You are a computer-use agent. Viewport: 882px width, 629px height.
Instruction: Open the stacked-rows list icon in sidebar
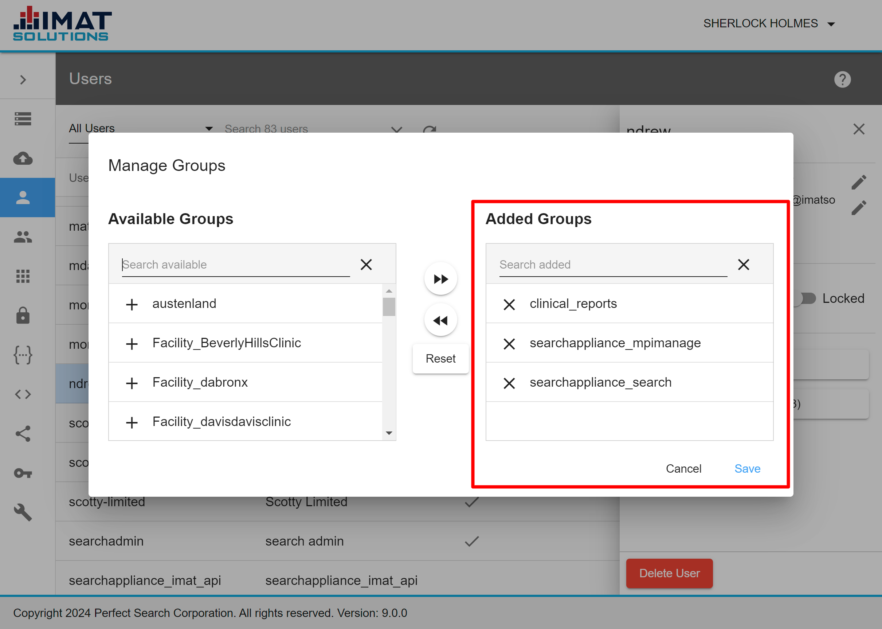[23, 119]
